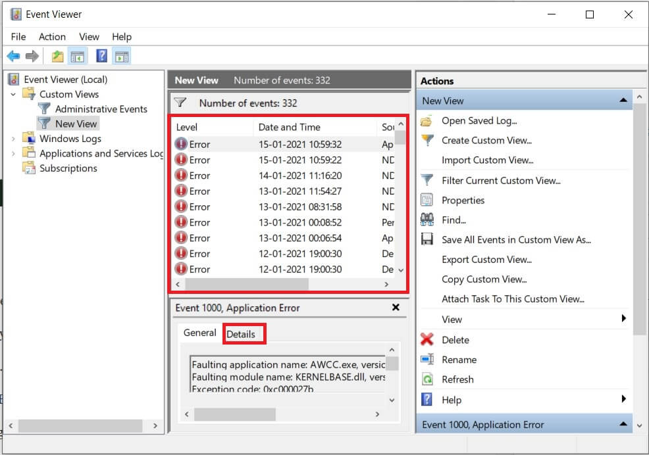Click the Open Saved Log folder icon
The width and height of the screenshot is (649, 455).
(x=427, y=121)
